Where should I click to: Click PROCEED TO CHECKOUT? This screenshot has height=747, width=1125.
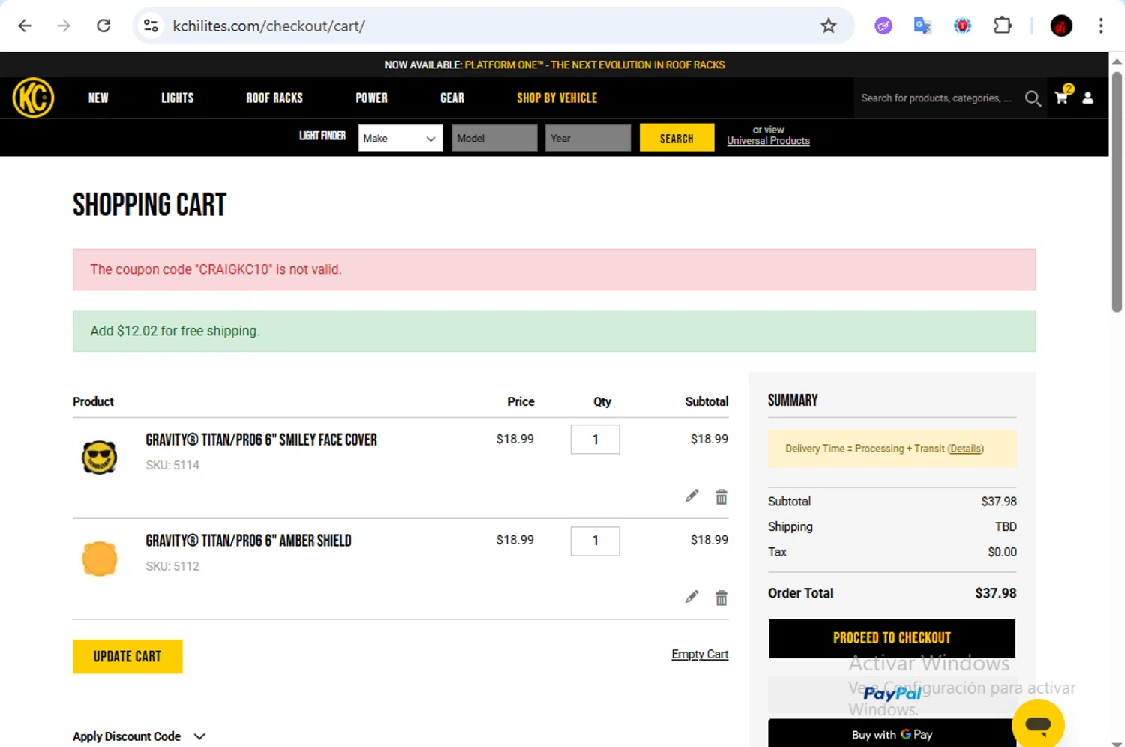(892, 638)
